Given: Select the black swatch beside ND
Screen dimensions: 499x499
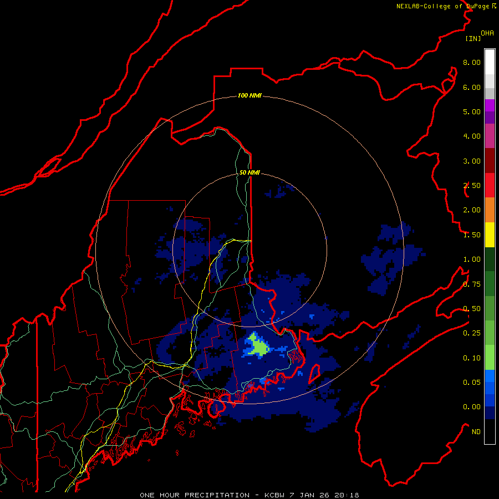Looking at the screenshot, I should tap(490, 431).
